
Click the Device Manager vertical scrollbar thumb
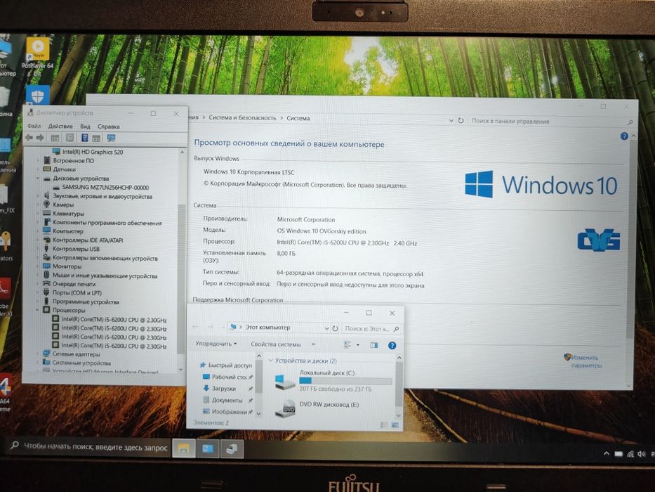(x=181, y=278)
